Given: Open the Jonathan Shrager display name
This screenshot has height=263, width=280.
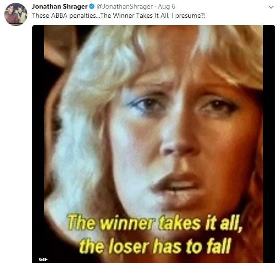Looking at the screenshot, I should [60, 7].
